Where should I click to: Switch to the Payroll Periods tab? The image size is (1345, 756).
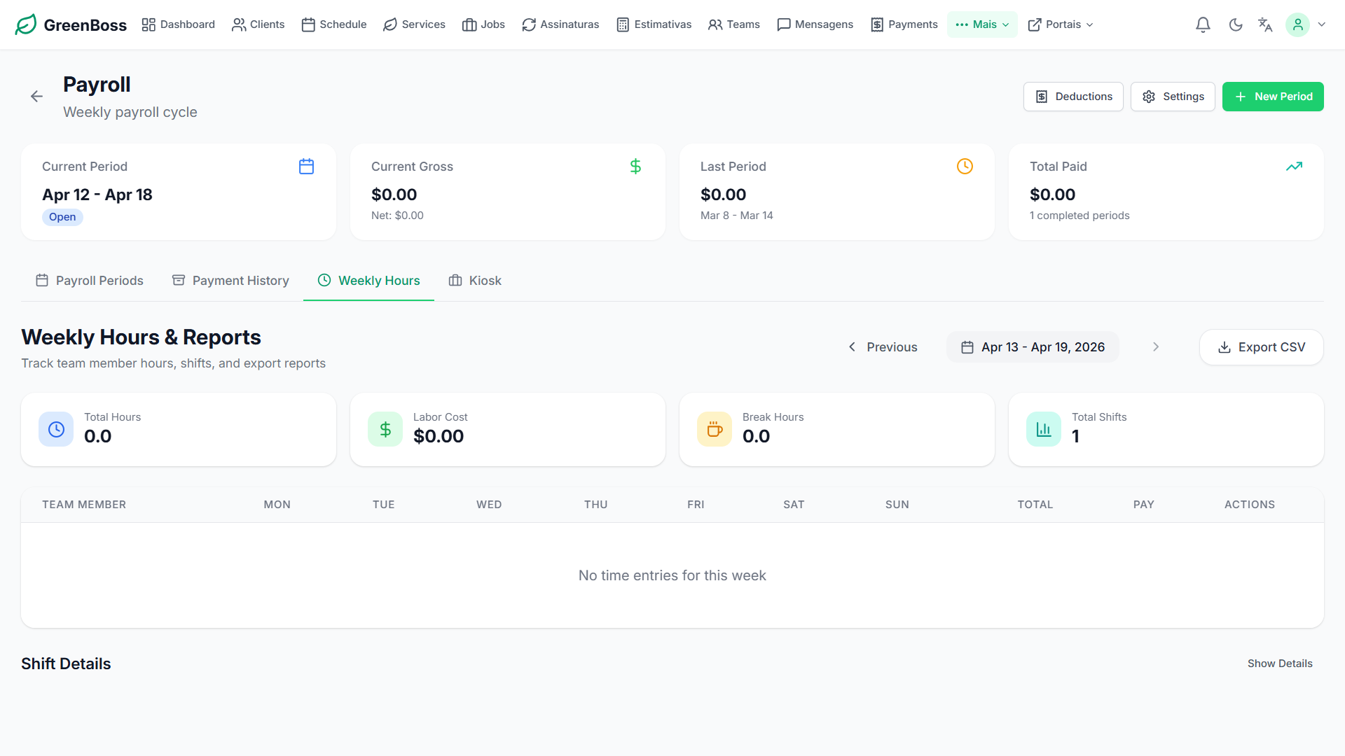tap(90, 281)
